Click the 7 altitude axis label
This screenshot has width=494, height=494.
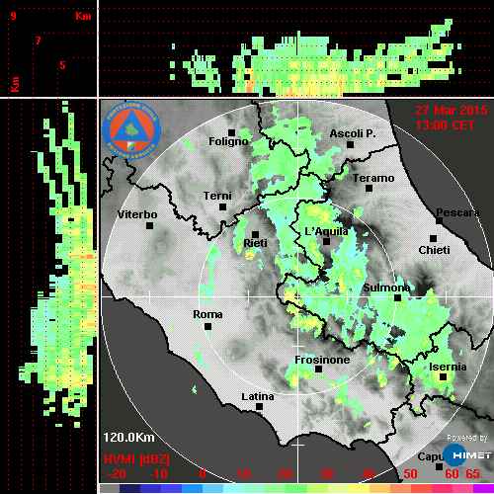pyautogui.click(x=39, y=41)
